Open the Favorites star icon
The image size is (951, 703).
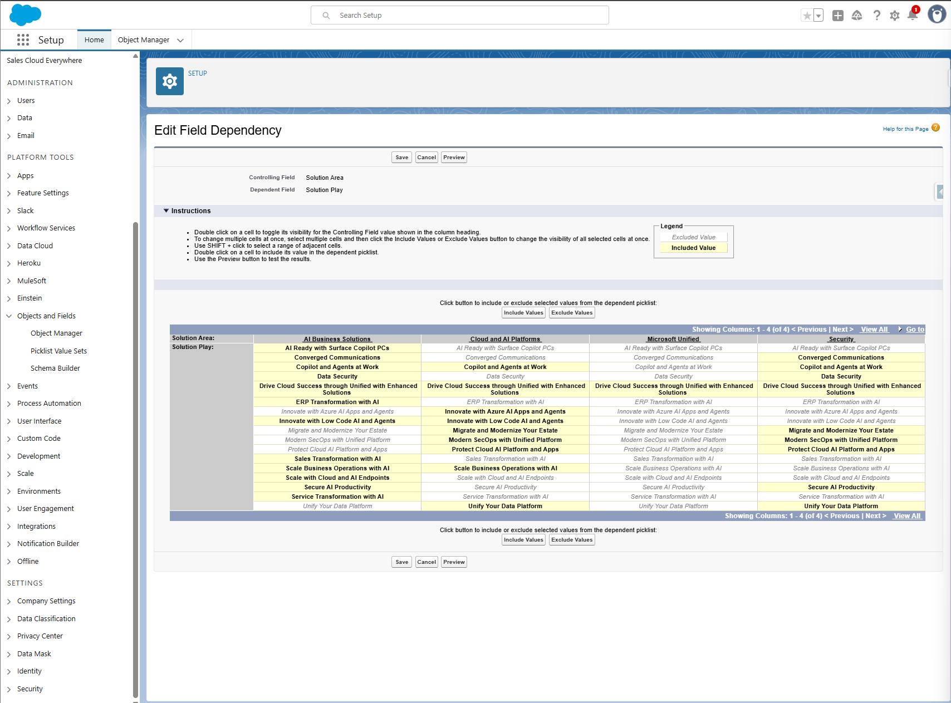(x=807, y=16)
